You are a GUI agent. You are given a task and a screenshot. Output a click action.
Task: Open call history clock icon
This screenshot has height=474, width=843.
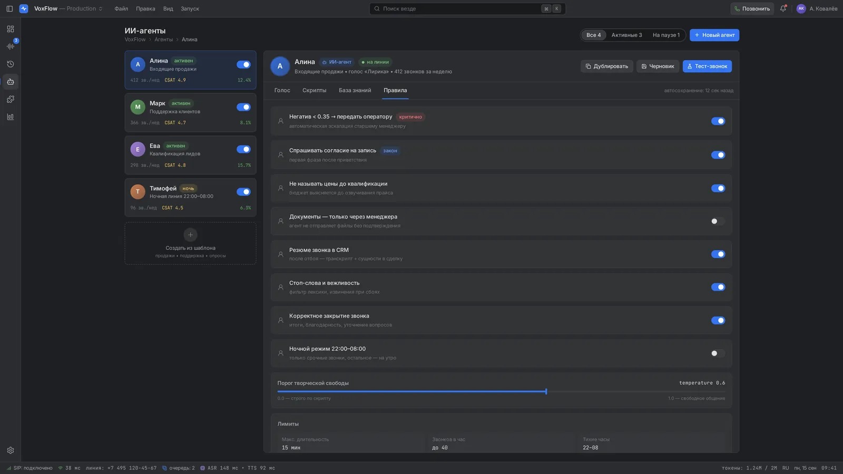pos(11,64)
